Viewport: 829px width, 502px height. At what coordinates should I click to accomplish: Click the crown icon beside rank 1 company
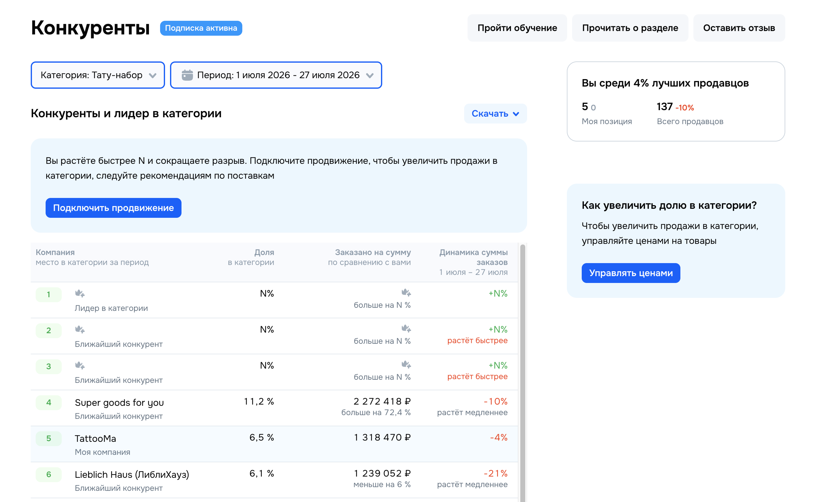point(80,294)
